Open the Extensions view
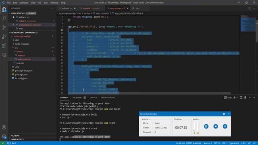Image resolution: width=258 pixels, height=145 pixels. [4, 46]
